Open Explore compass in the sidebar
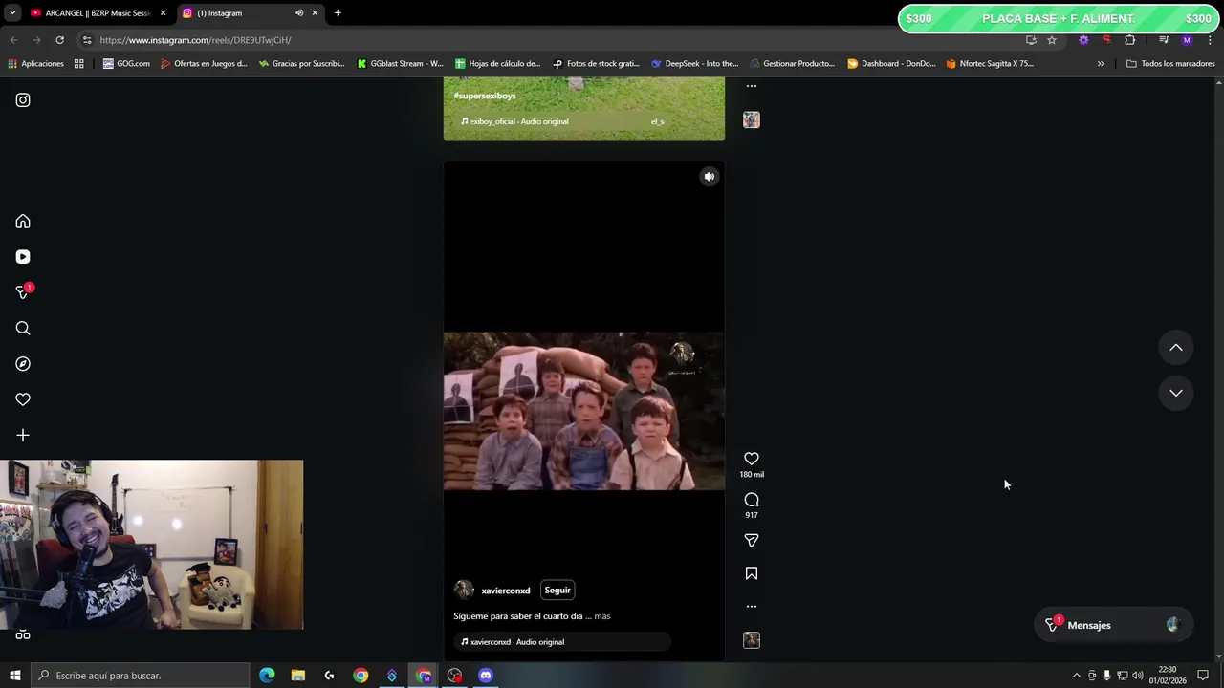1224x688 pixels. click(x=23, y=364)
